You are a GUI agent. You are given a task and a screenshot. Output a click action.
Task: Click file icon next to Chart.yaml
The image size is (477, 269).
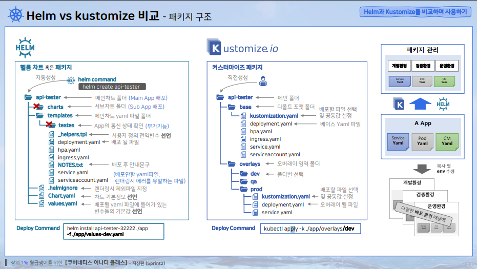pyautogui.click(x=42, y=196)
